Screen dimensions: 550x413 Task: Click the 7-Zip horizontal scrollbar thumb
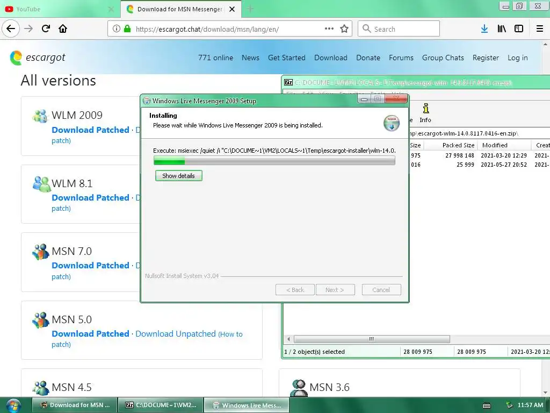(x=372, y=339)
